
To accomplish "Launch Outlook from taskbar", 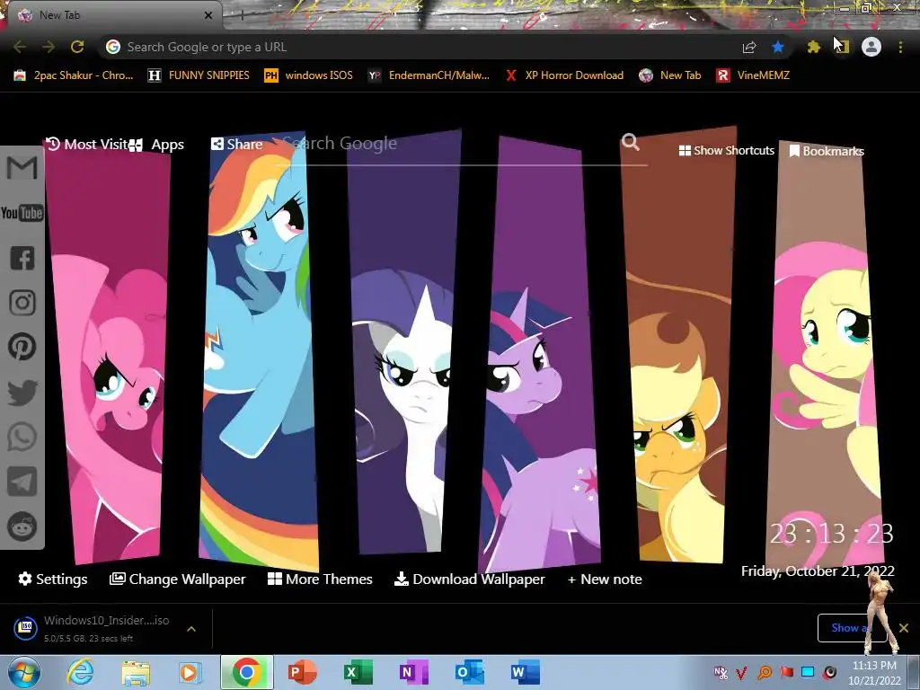I will pos(469,672).
